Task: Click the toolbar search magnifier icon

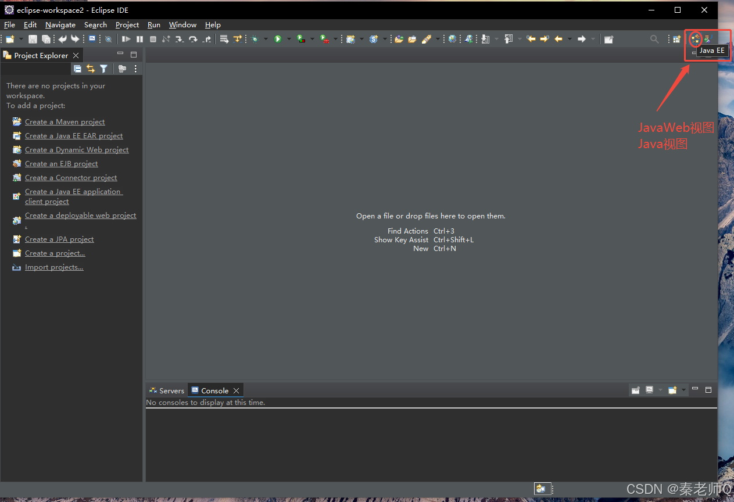Action: click(x=654, y=39)
